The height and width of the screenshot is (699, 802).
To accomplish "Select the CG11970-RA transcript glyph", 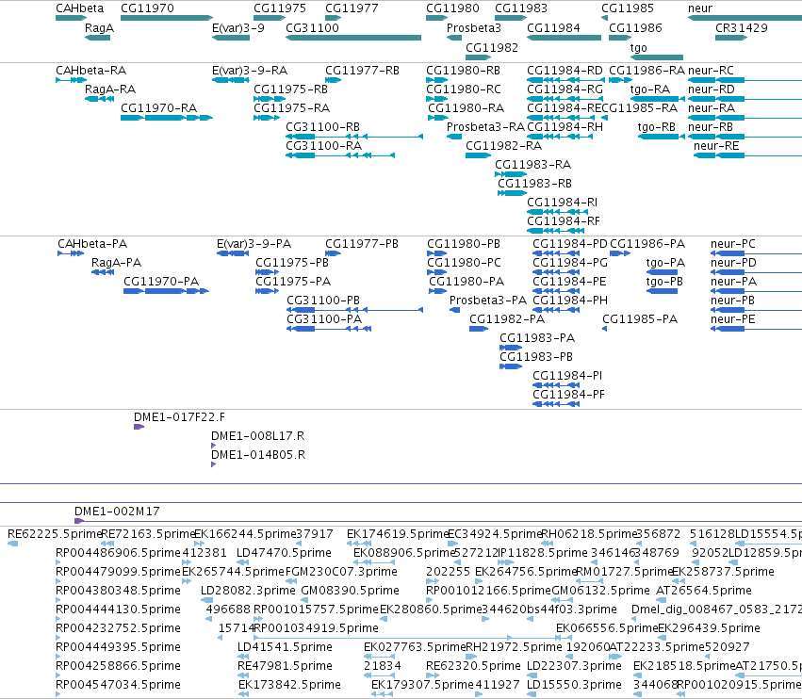I will [x=166, y=118].
